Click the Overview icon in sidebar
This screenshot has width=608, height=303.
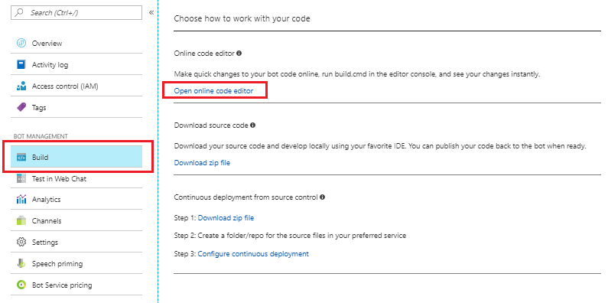coord(21,43)
